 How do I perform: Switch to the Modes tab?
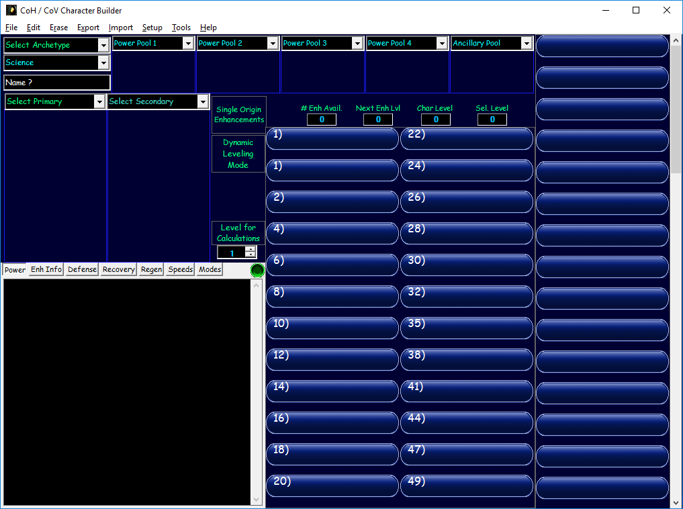coord(210,269)
